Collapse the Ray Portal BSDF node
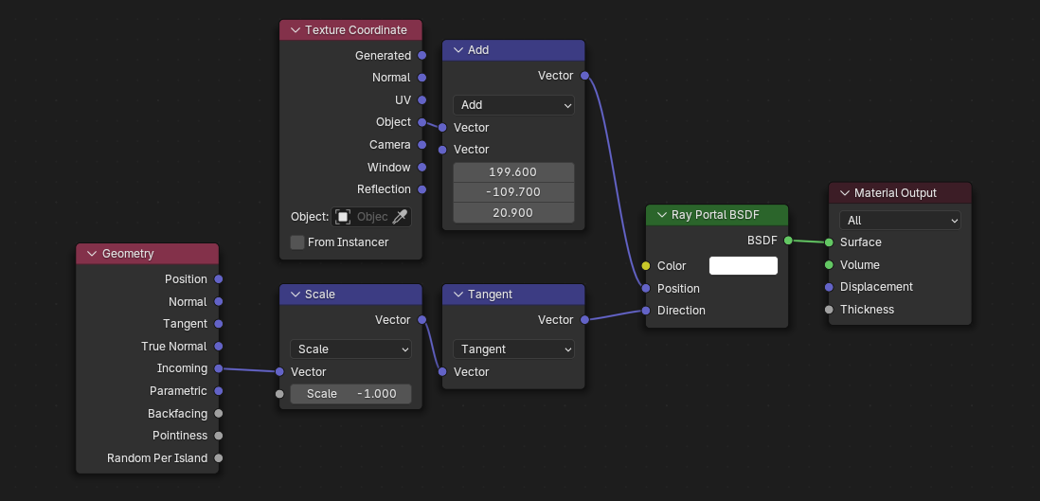Image resolution: width=1040 pixels, height=501 pixels. 662,215
